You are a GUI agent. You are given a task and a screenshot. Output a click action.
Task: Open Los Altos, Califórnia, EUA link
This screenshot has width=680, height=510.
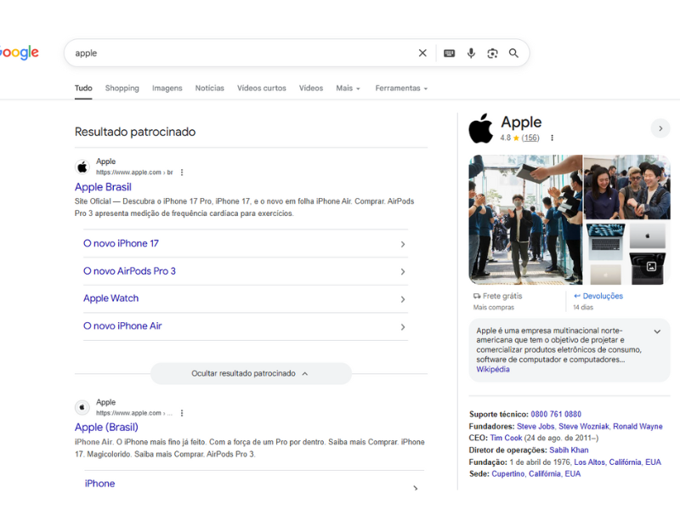[618, 462]
